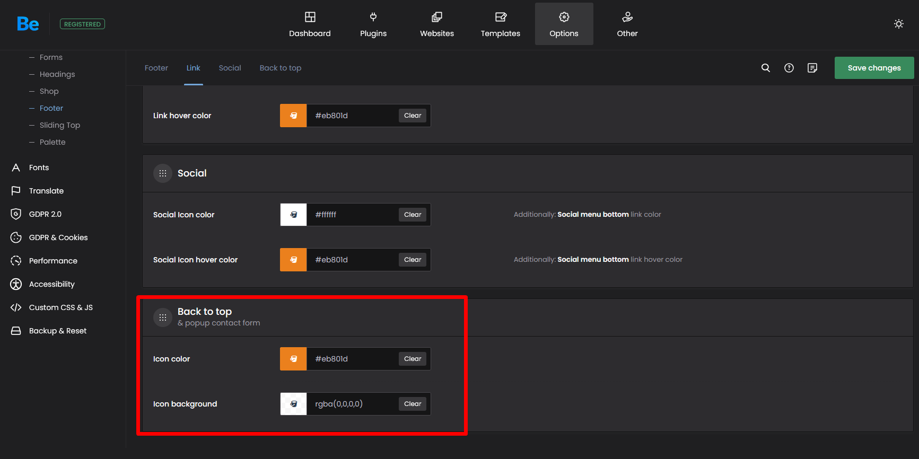Click the Save changes button
The width and height of the screenshot is (919, 459).
(873, 68)
